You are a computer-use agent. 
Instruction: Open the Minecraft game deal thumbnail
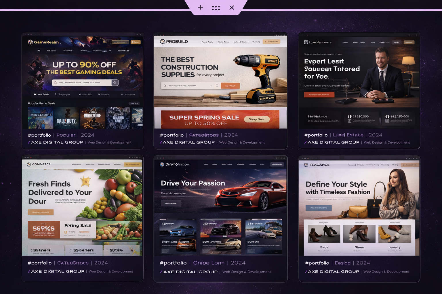41,118
